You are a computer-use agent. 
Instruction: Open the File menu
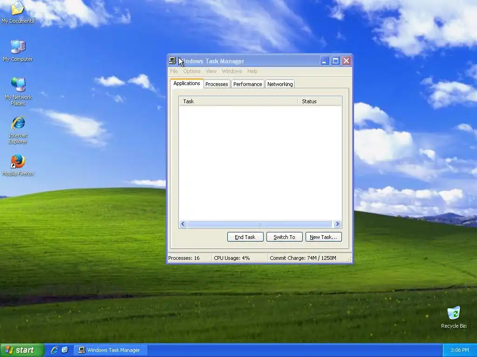pyautogui.click(x=174, y=71)
